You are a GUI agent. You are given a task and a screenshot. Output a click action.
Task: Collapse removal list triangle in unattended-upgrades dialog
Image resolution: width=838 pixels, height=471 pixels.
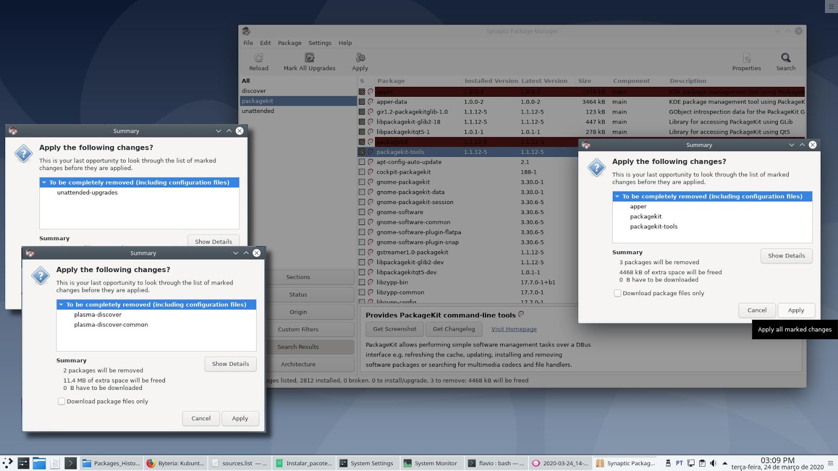click(44, 183)
